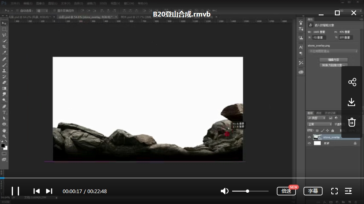This screenshot has height=204, width=364.
Task: Open the playlist panel icon
Action: click(348, 191)
